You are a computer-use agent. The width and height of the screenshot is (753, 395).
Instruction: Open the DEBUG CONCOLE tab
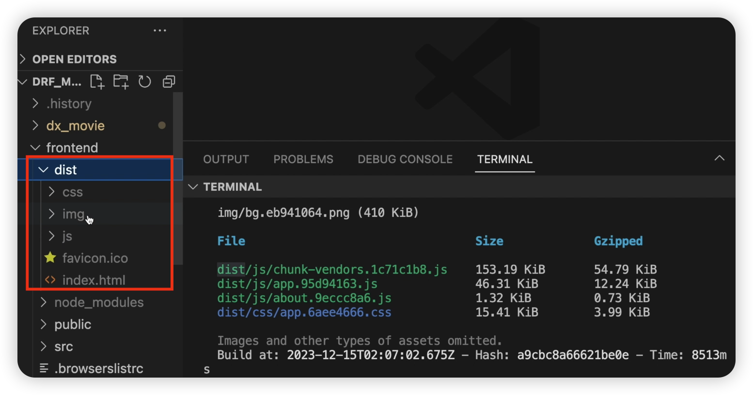[x=405, y=159]
